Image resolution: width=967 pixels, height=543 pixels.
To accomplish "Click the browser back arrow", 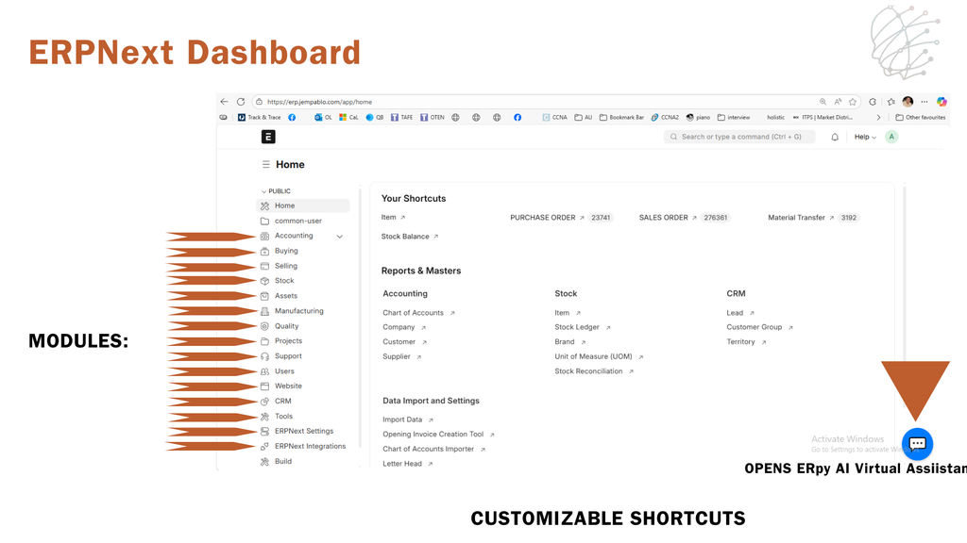I will pyautogui.click(x=224, y=102).
